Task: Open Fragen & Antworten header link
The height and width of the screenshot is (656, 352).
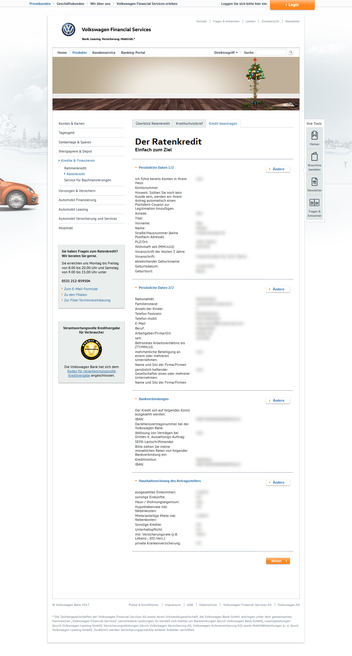Action: point(226,21)
